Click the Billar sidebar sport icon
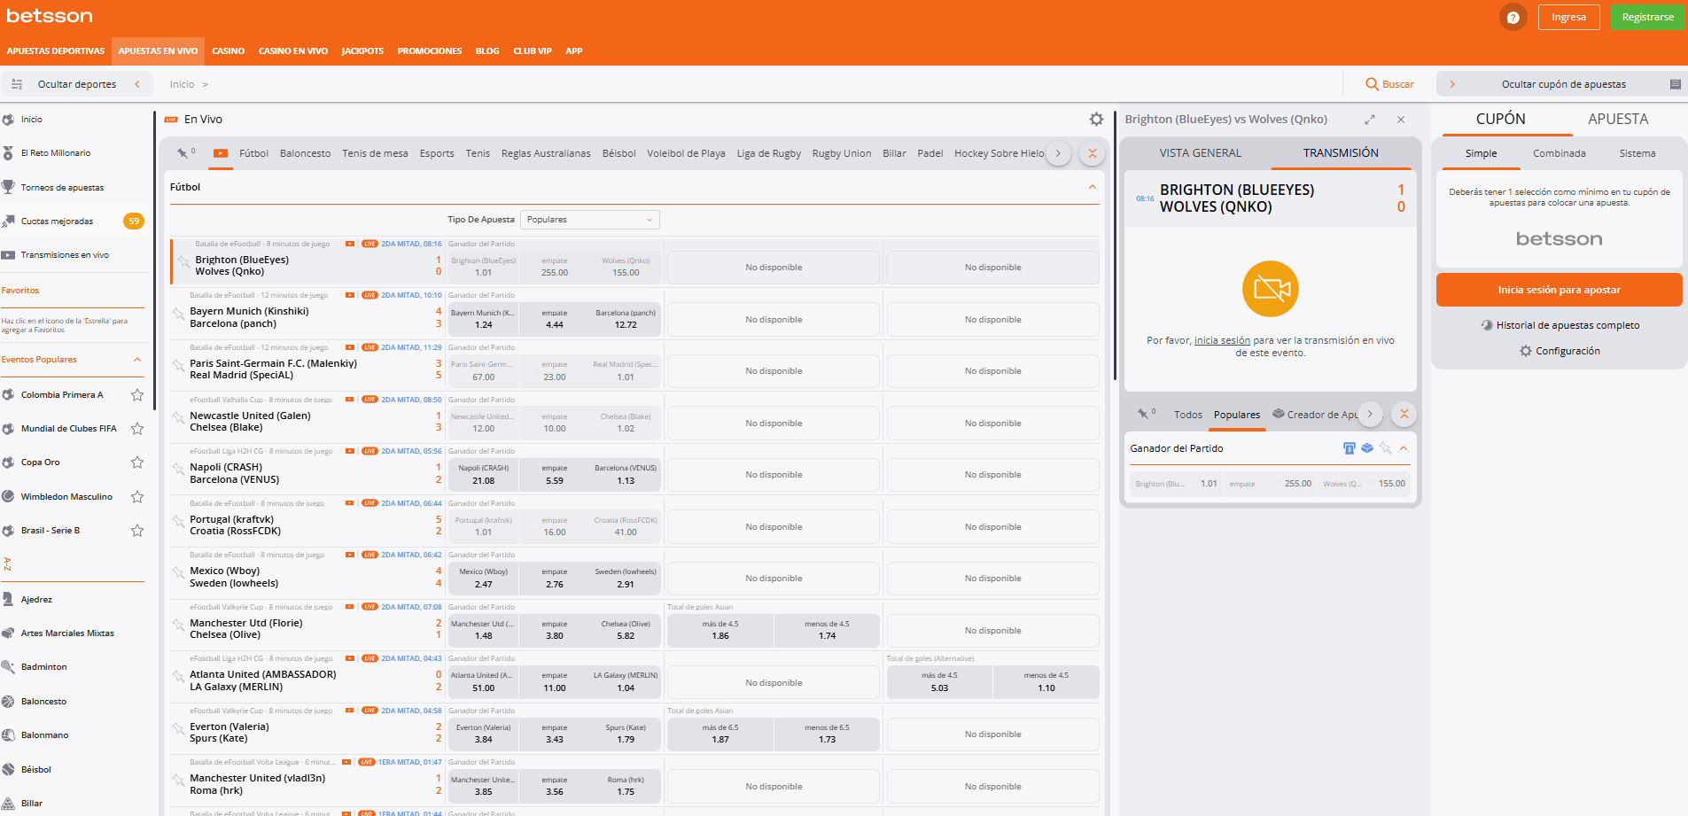1688x816 pixels. (x=8, y=803)
